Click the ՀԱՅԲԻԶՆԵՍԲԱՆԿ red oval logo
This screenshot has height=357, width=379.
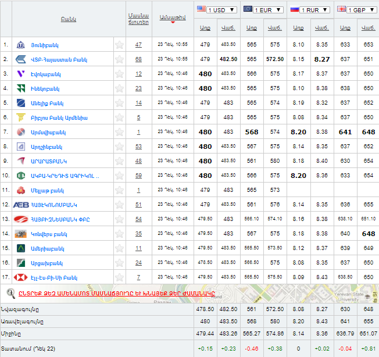tap(21, 219)
